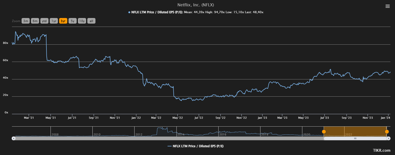Screen dimensions: 395x155
Task: Toggle NFLX P/E series in bottom legend
Action: pos(195,146)
